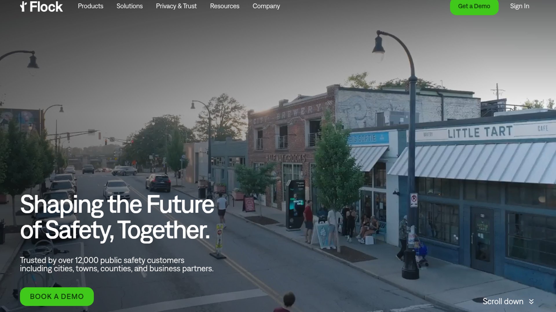Click the Flock wordmark text
Viewport: 556px width, 312px height.
coord(46,7)
